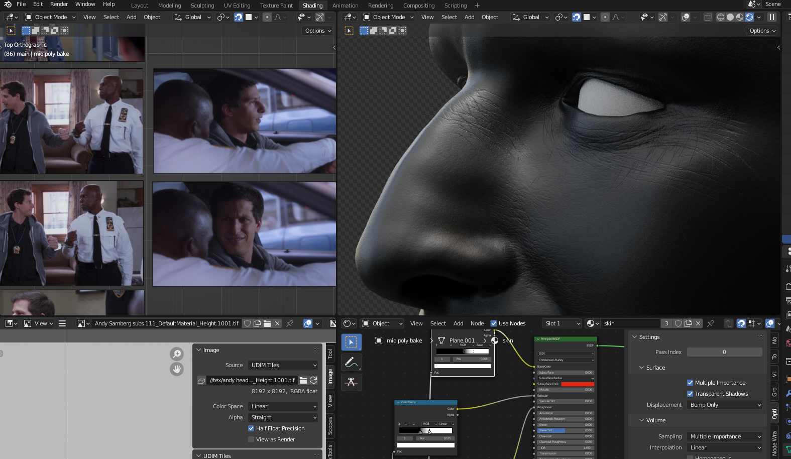Toggle proportional editing in right viewport
791x459 pixels.
point(605,17)
